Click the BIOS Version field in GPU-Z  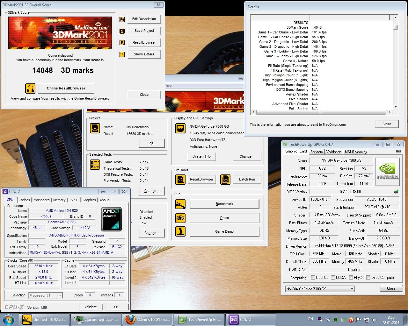pos(350,192)
